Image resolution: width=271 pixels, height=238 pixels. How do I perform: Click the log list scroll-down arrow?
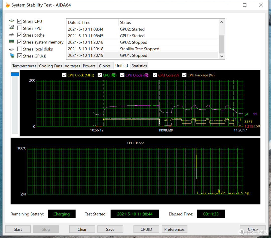(222, 56)
